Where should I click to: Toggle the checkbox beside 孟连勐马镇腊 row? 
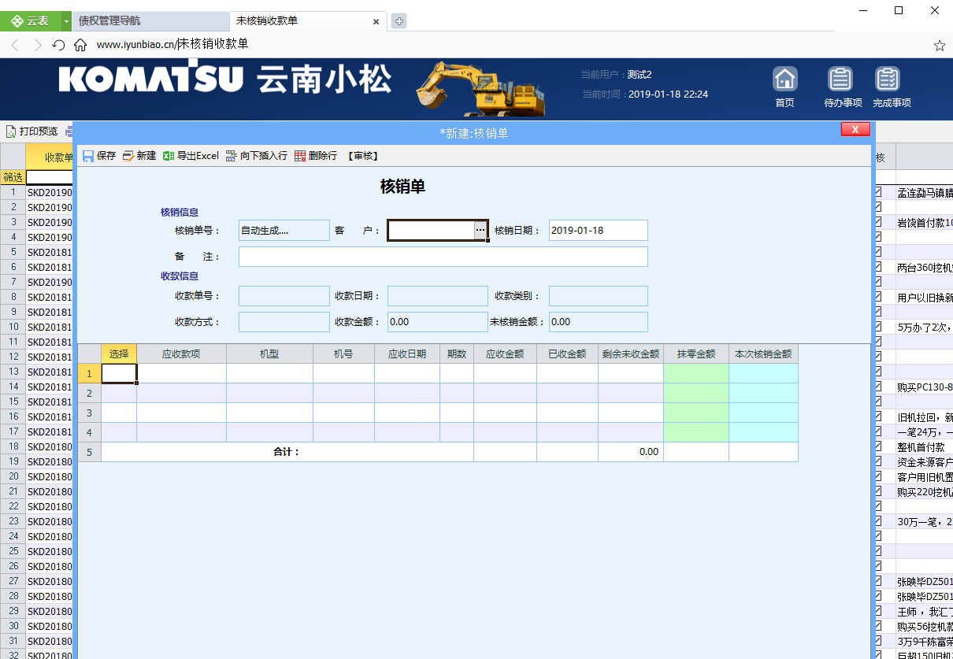[878, 192]
